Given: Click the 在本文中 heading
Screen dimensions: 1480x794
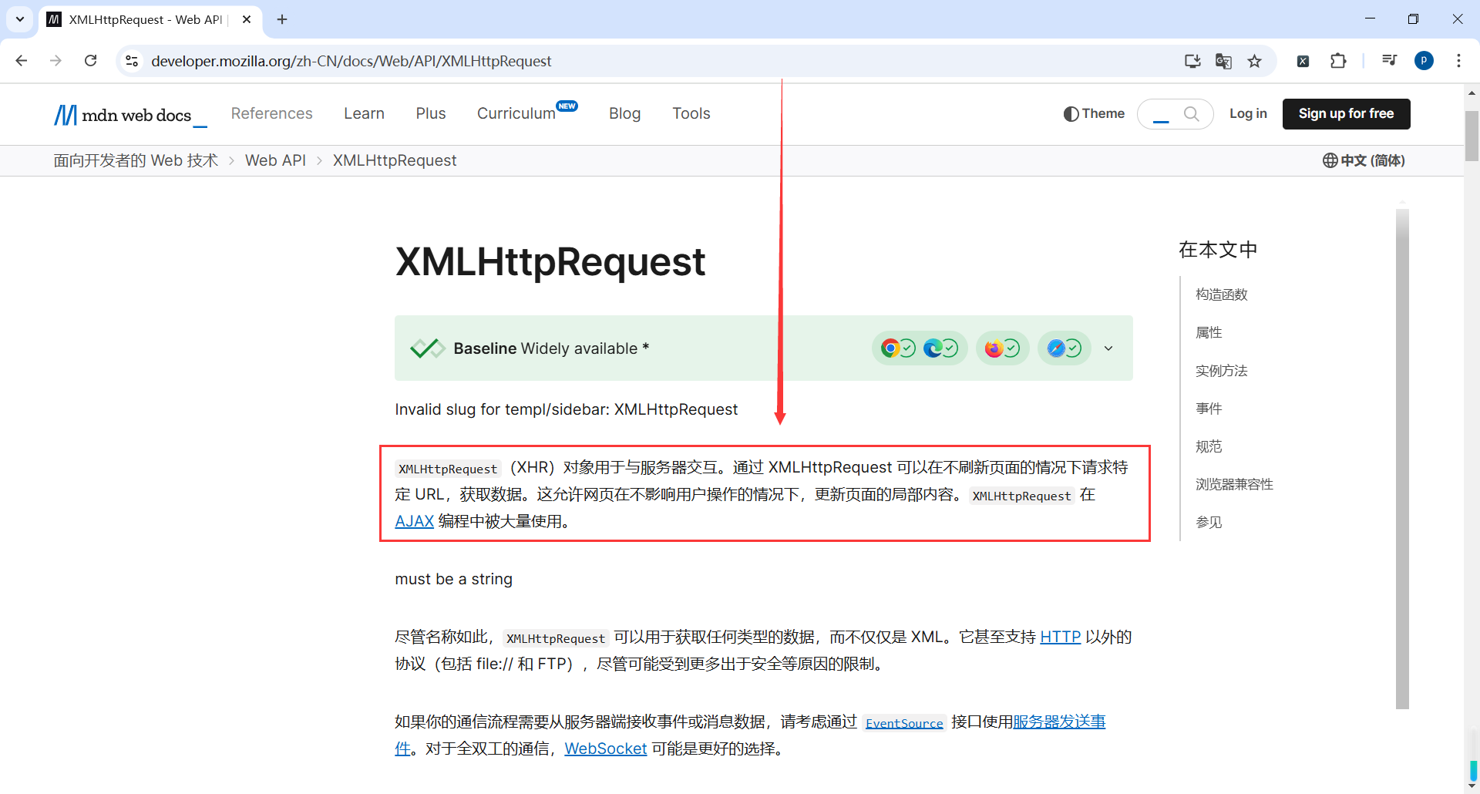Looking at the screenshot, I should click(1218, 250).
